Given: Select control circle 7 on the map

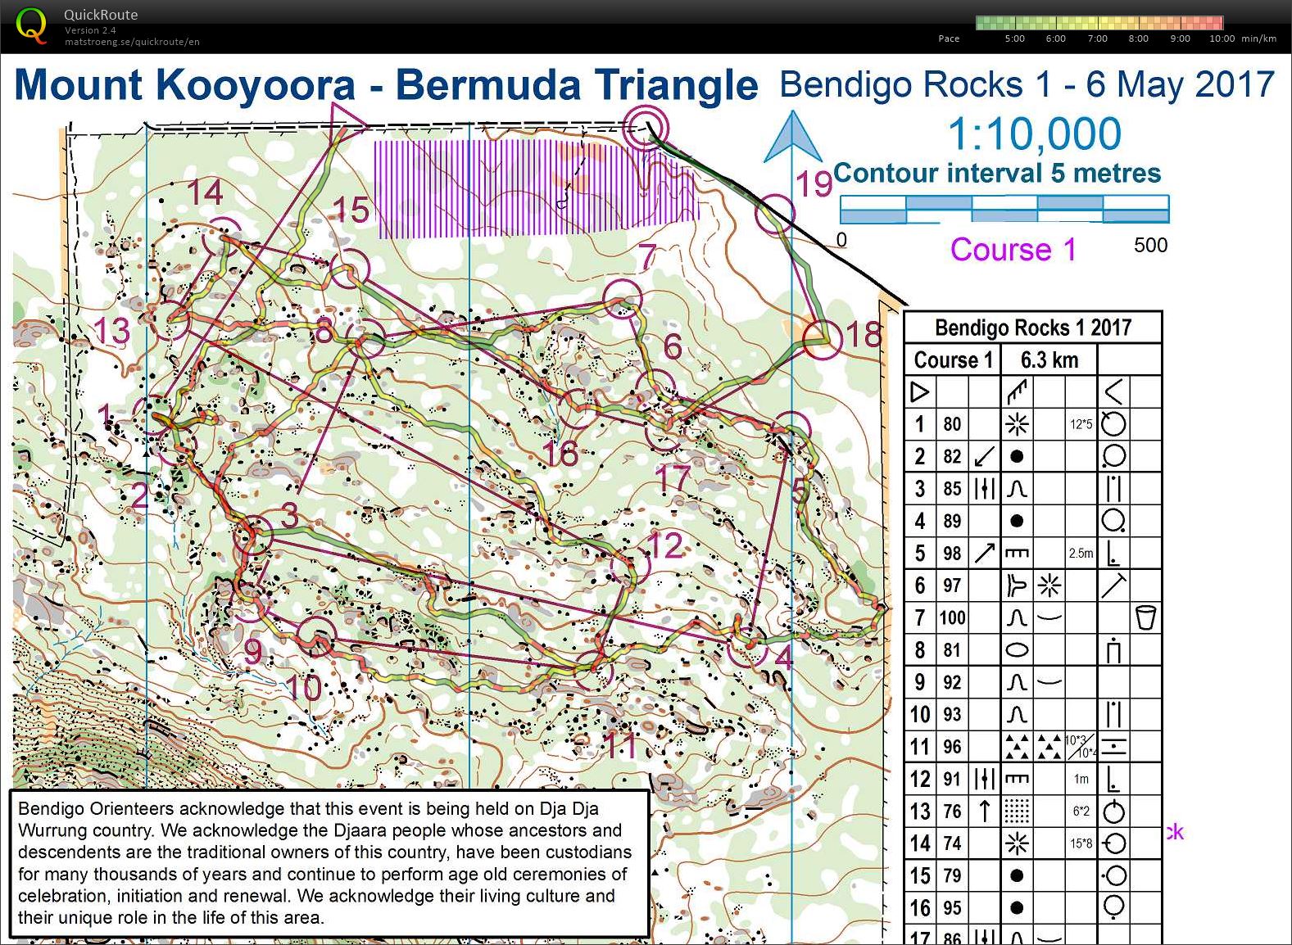Looking at the screenshot, I should (622, 299).
